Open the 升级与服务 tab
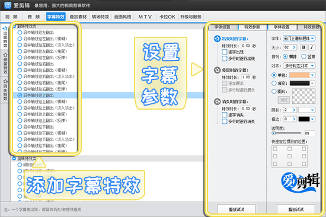 click(x=191, y=17)
